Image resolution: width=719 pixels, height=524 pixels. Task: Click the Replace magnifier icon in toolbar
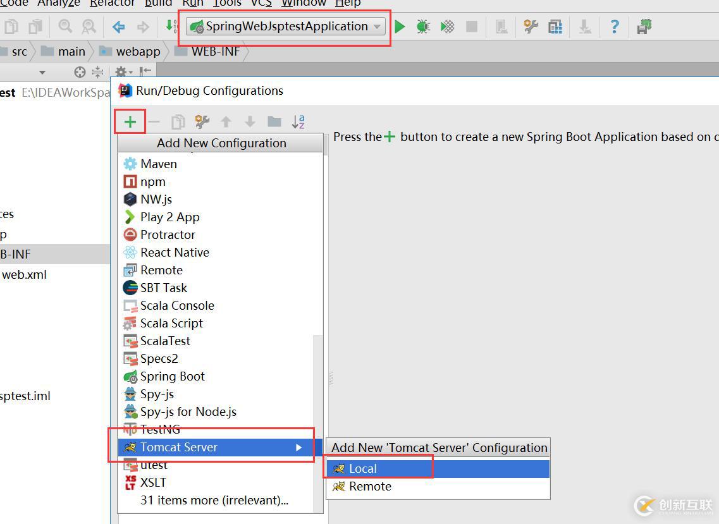[x=89, y=27]
